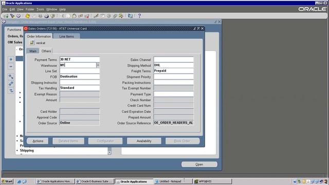Open the Help menu
Image resolution: width=329 pixels, height=185 pixels.
pyautogui.click(x=63, y=9)
